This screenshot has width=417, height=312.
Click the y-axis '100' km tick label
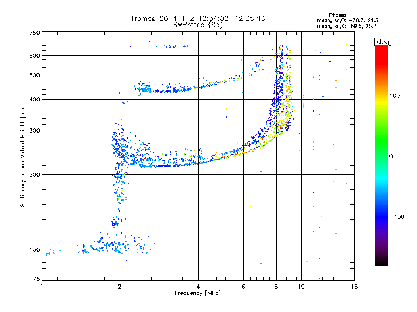pyautogui.click(x=34, y=250)
